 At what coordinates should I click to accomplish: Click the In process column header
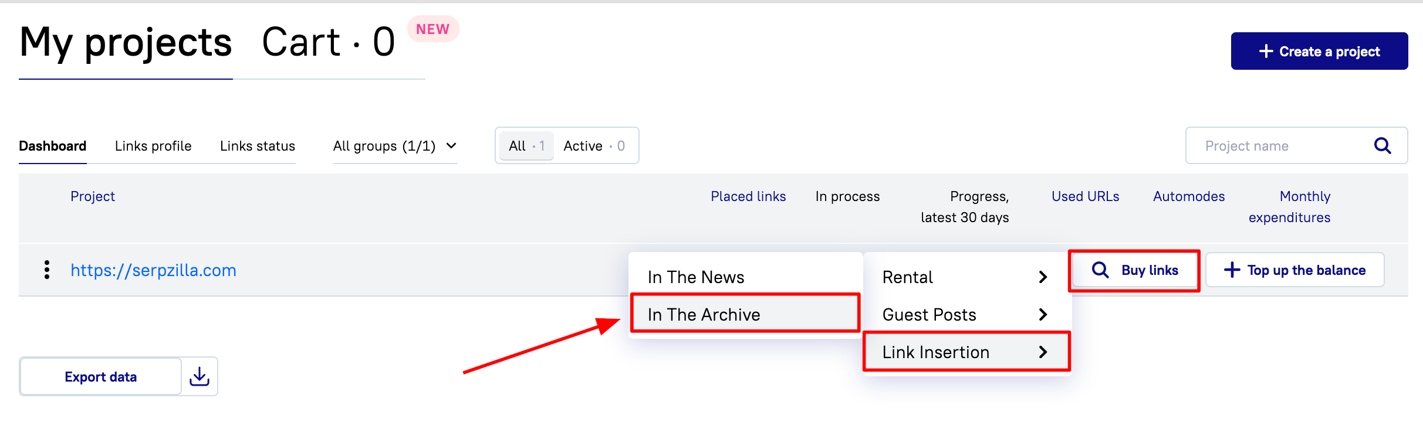pyautogui.click(x=847, y=196)
